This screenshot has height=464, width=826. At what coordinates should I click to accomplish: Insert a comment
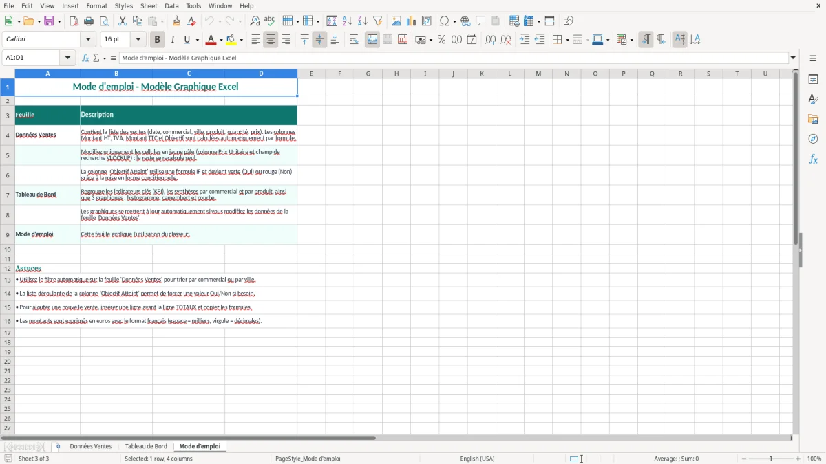pos(480,21)
